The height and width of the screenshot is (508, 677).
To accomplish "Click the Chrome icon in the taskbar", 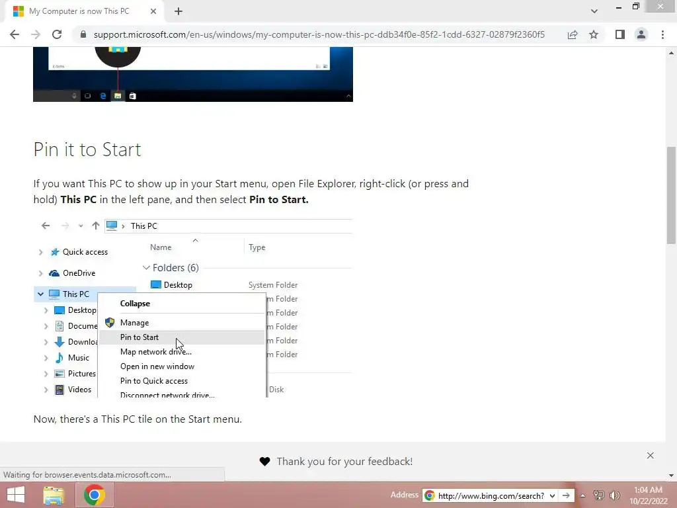I will tap(95, 495).
